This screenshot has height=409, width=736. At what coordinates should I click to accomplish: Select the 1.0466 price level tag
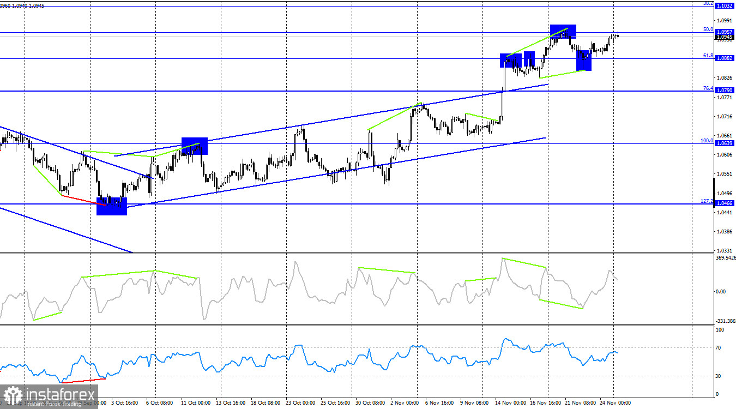pyautogui.click(x=725, y=203)
